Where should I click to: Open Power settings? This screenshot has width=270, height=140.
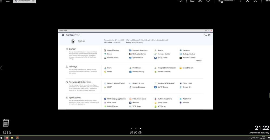tap(108, 54)
